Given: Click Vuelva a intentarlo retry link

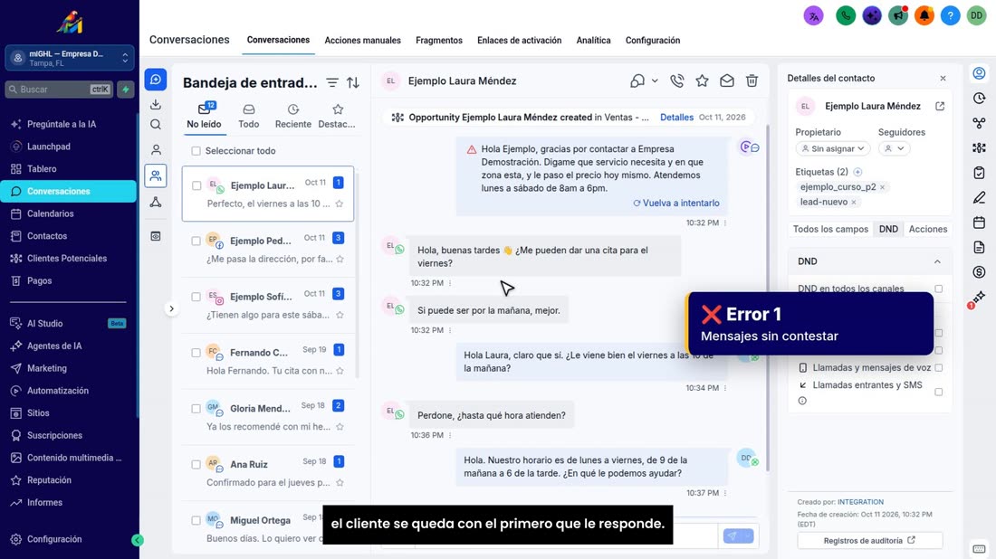Looking at the screenshot, I should point(675,203).
